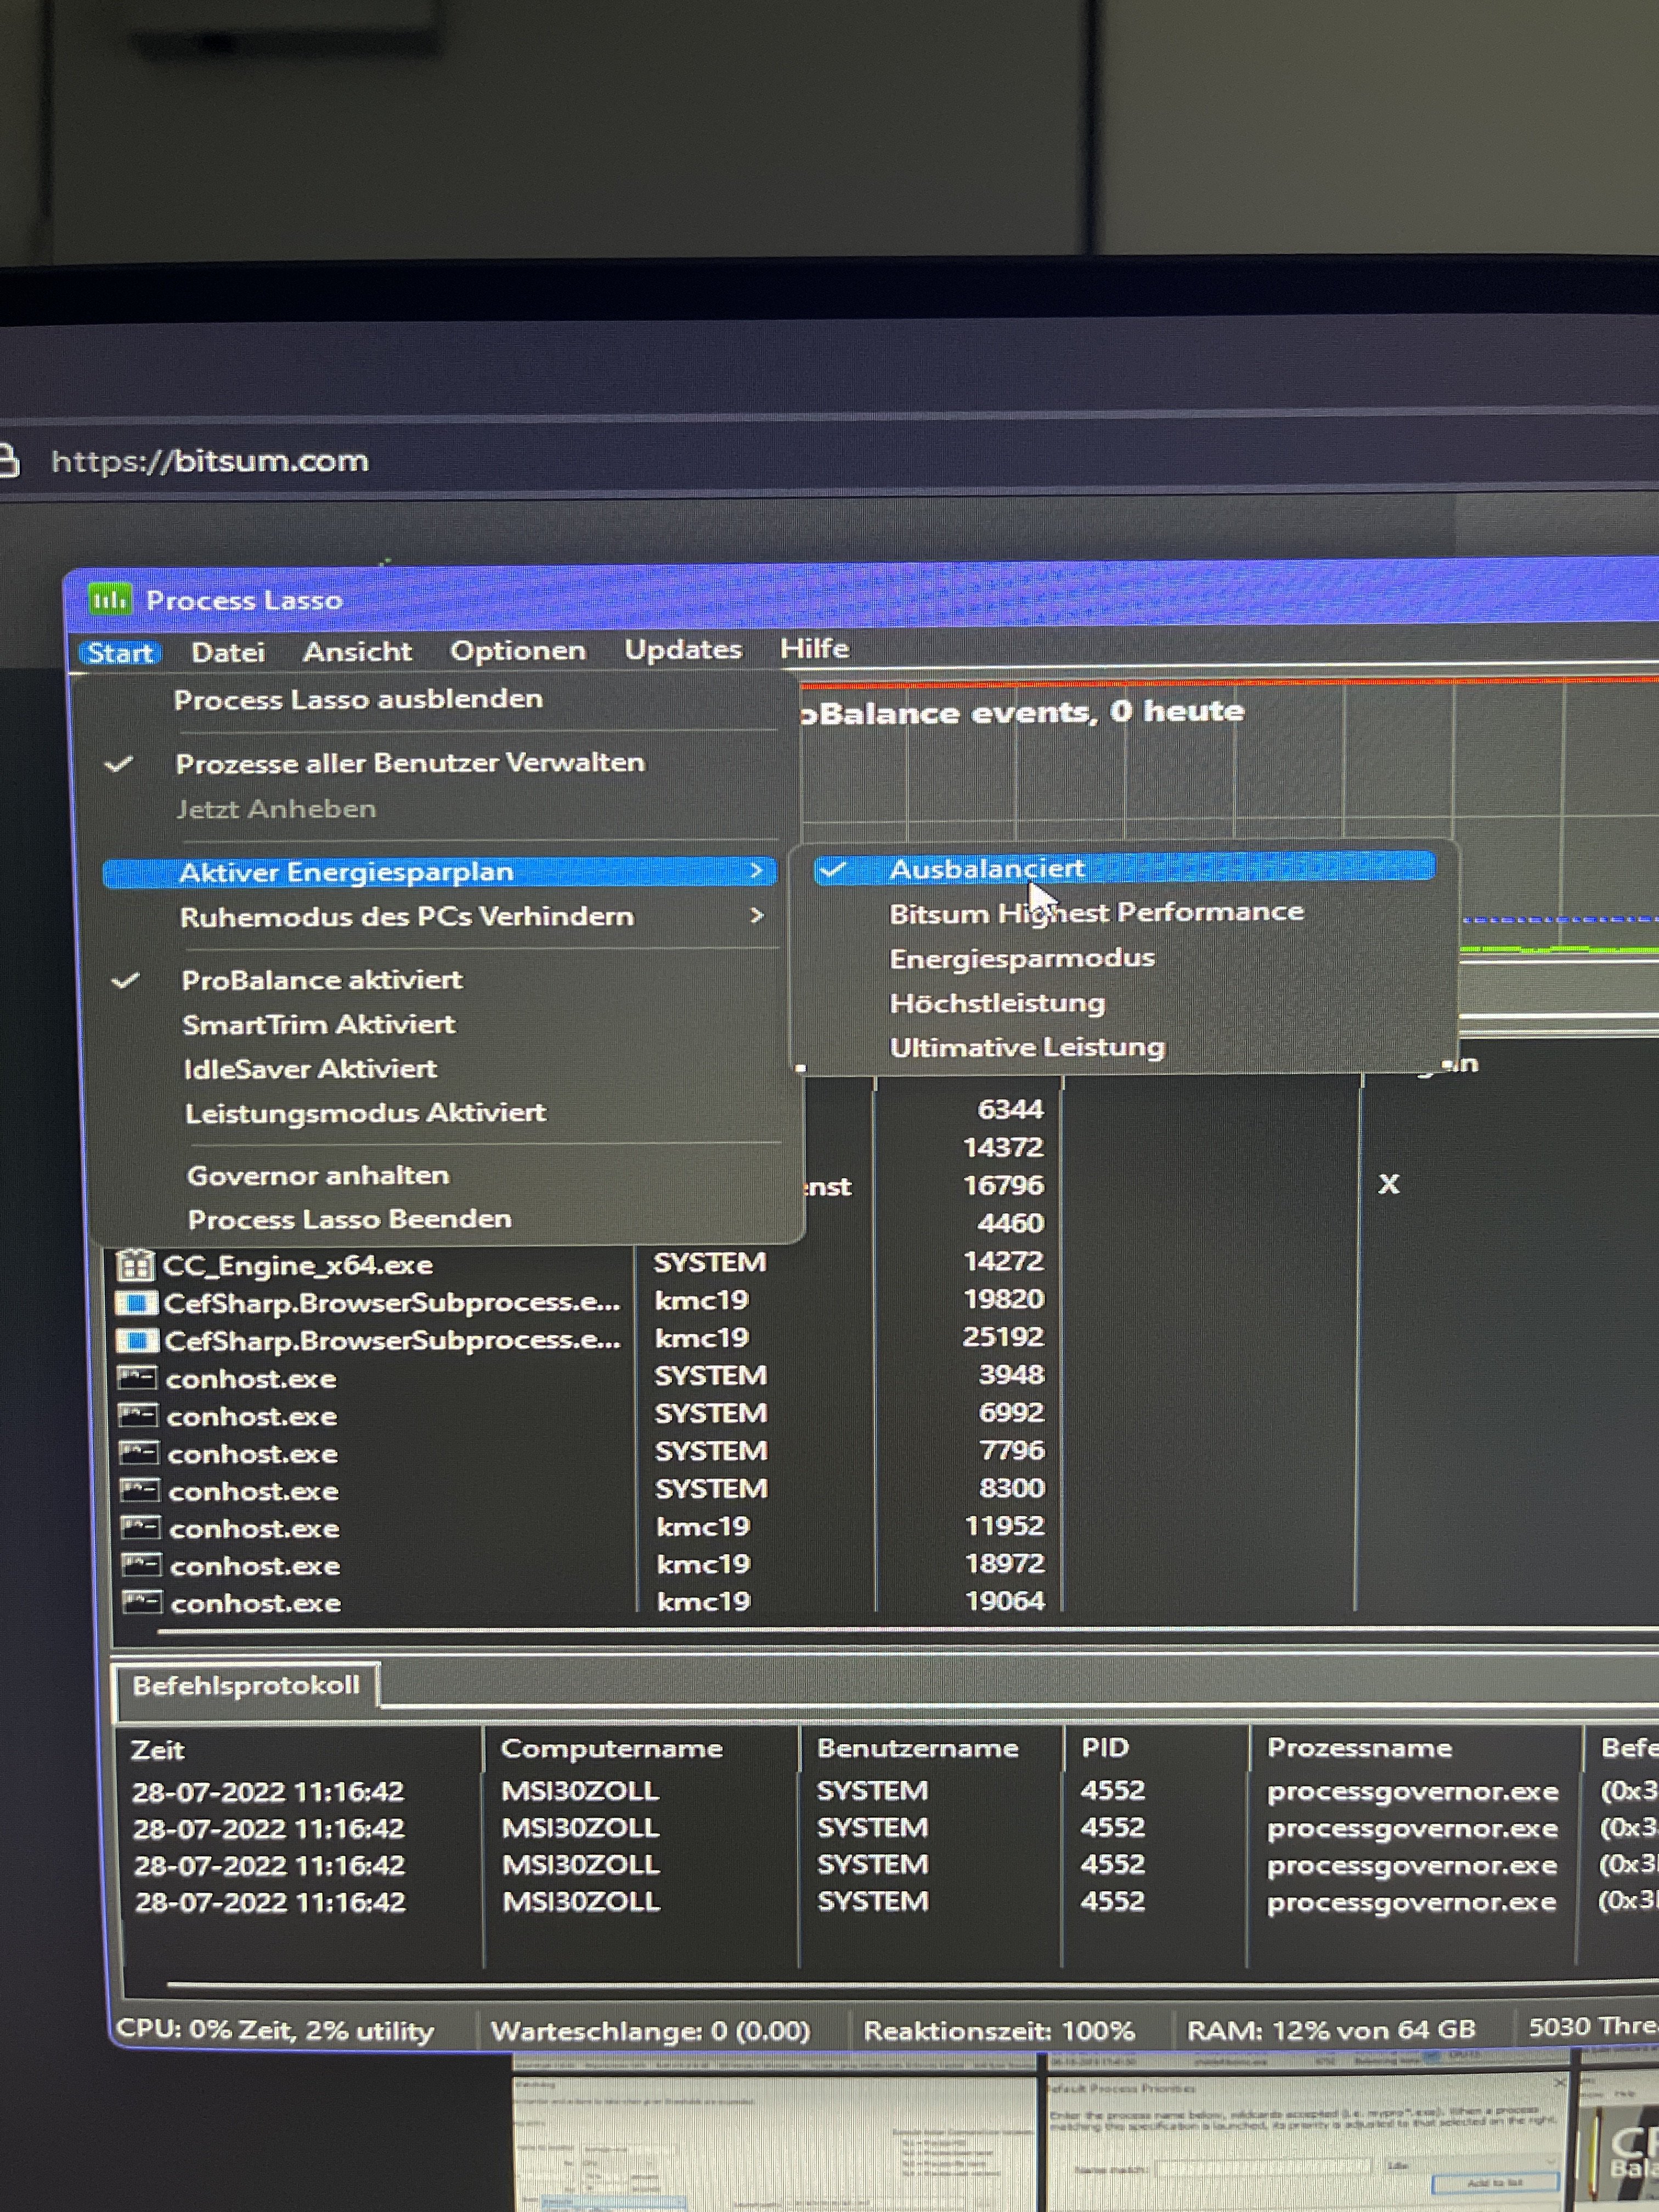Click the Process Lasso title bar icon
This screenshot has height=2212, width=1659.
click(109, 599)
